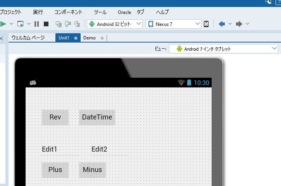Click the green Android icon in the ビュー combo
The image size is (281, 186).
tap(179, 49)
